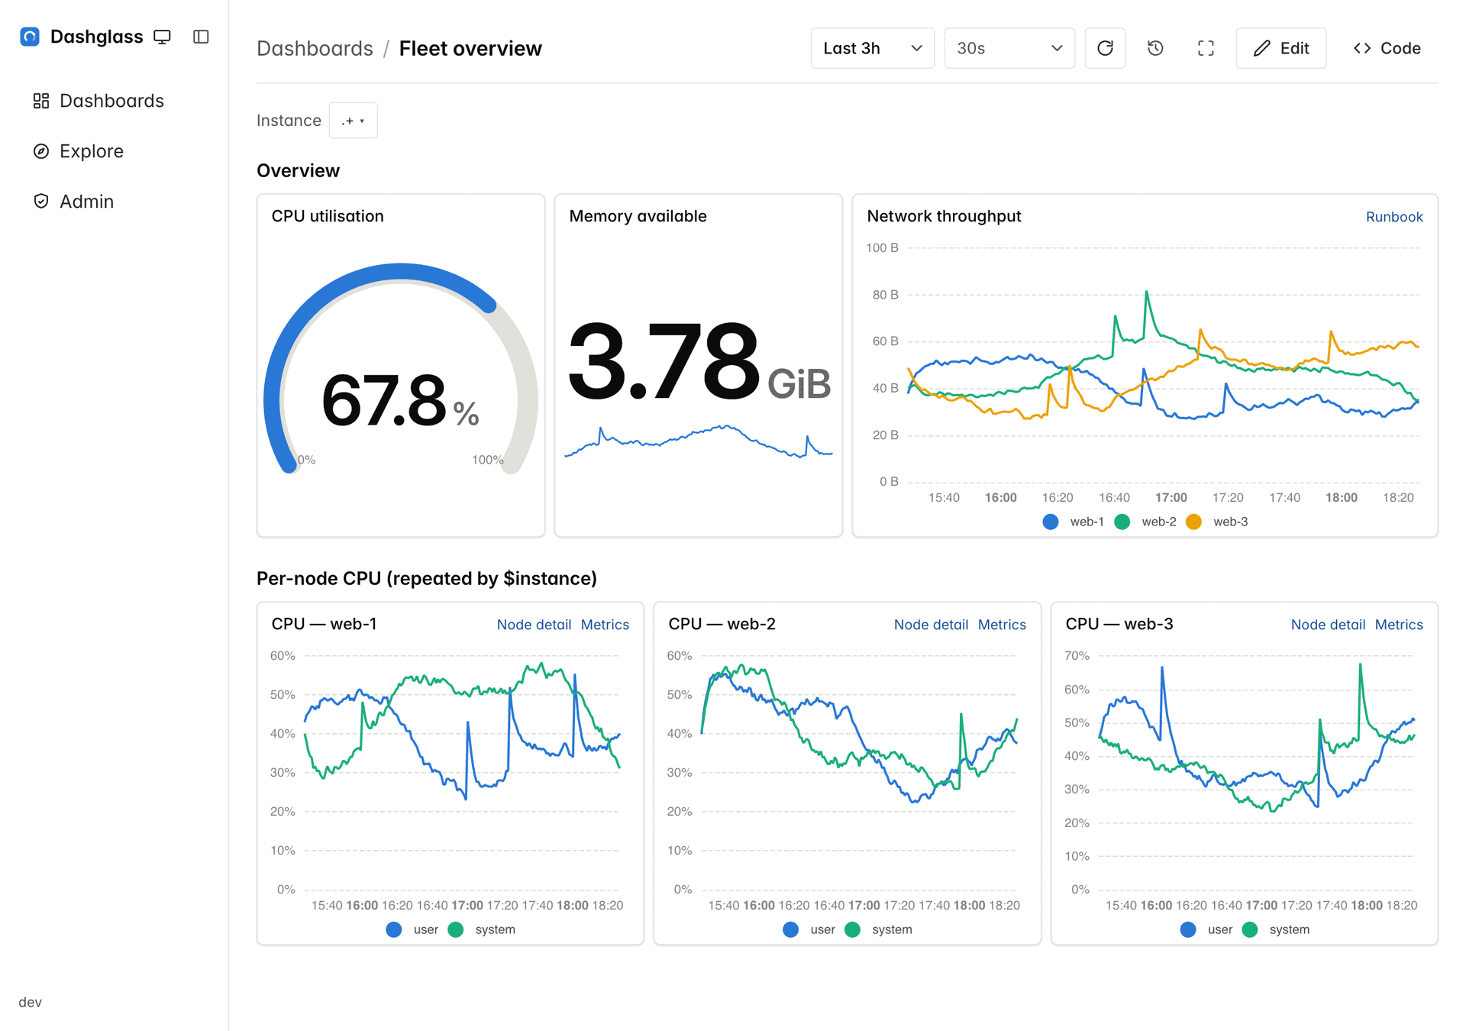This screenshot has height=1031, width=1466.
Task: Toggle system series in CPU web-3 legend
Action: (x=1277, y=929)
